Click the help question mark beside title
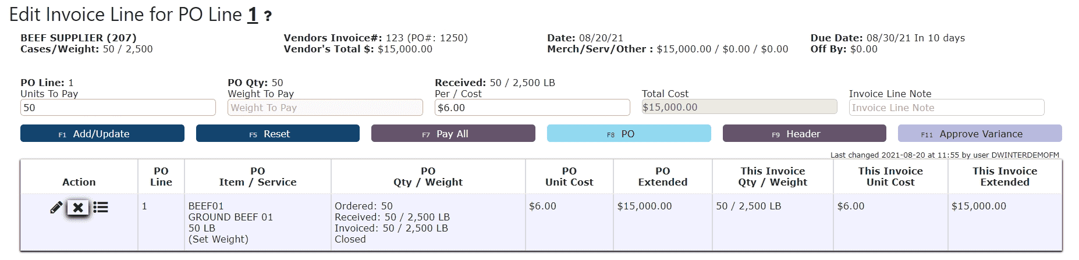Image resolution: width=1079 pixels, height=260 pixels. coord(268,16)
